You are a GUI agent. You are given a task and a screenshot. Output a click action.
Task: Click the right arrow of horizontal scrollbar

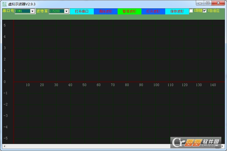(222, 146)
